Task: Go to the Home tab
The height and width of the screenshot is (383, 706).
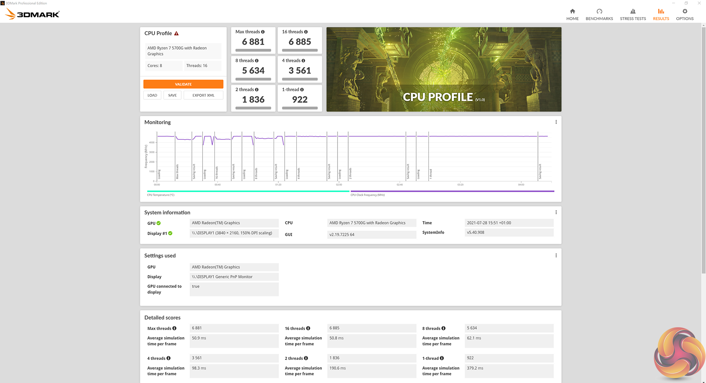Action: point(572,14)
